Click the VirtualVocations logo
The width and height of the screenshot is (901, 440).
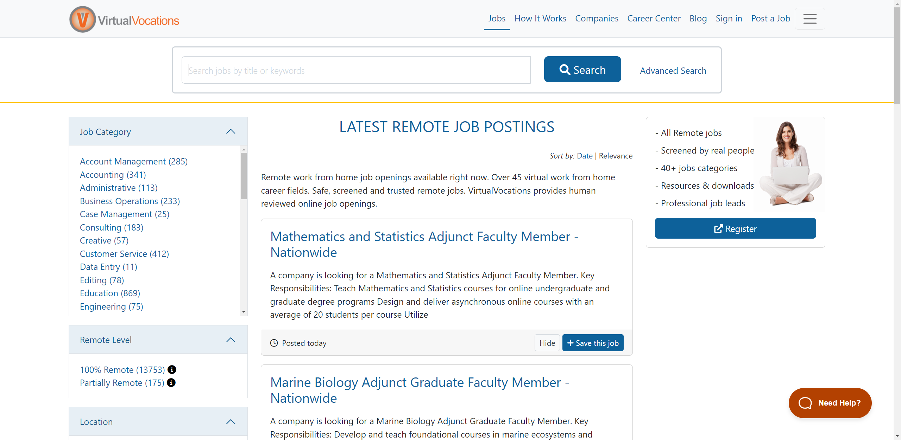click(x=124, y=20)
